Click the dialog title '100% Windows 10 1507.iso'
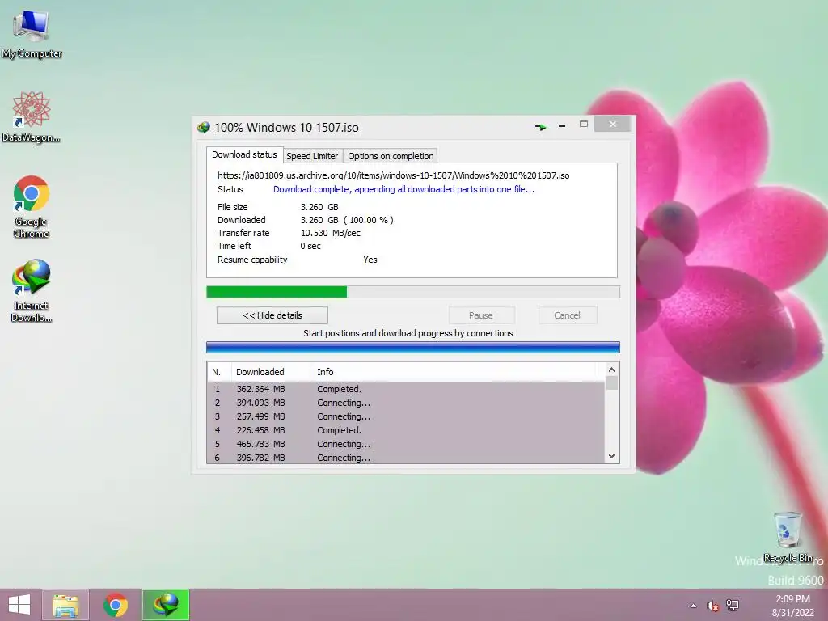The height and width of the screenshot is (621, 828). [x=286, y=127]
